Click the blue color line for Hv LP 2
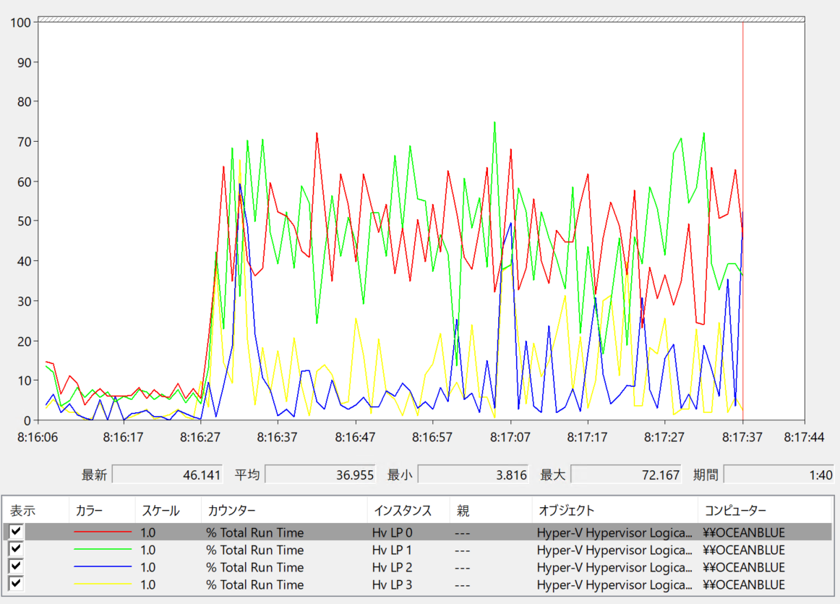Screen dimensions: 840x604 tap(103, 566)
